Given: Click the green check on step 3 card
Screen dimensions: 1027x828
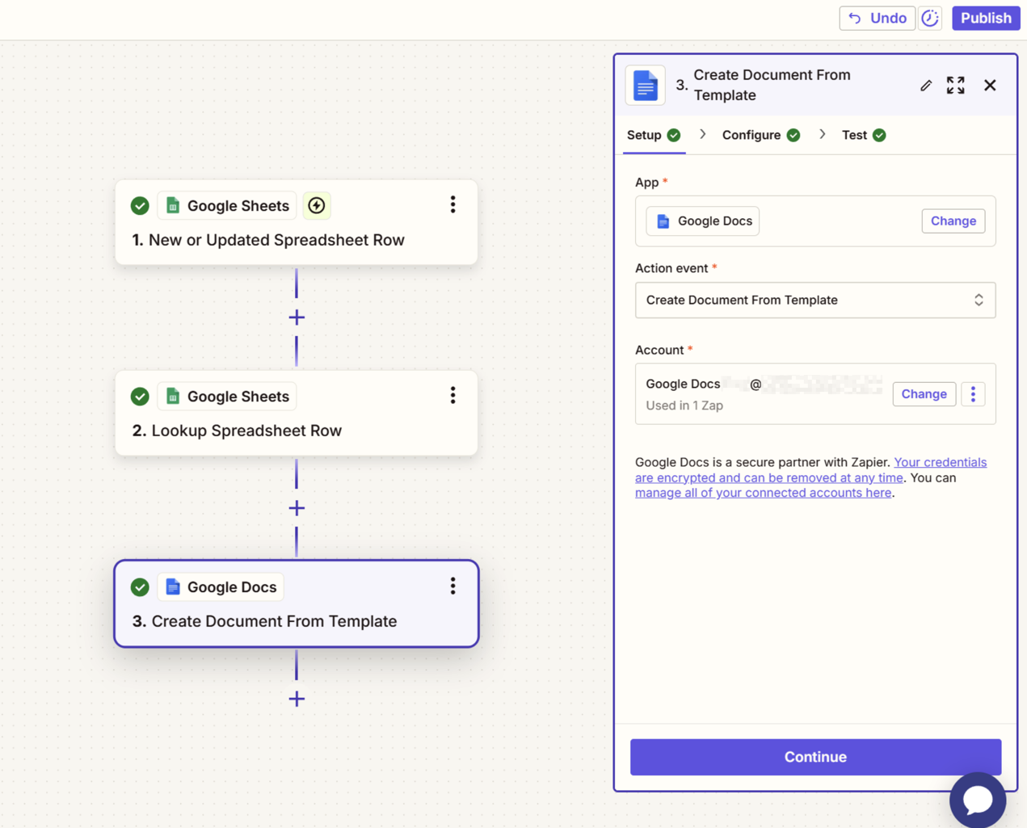Looking at the screenshot, I should tap(140, 587).
